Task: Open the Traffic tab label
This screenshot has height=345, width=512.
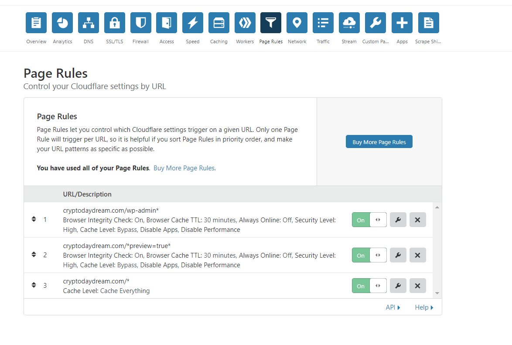Action: pos(323,41)
